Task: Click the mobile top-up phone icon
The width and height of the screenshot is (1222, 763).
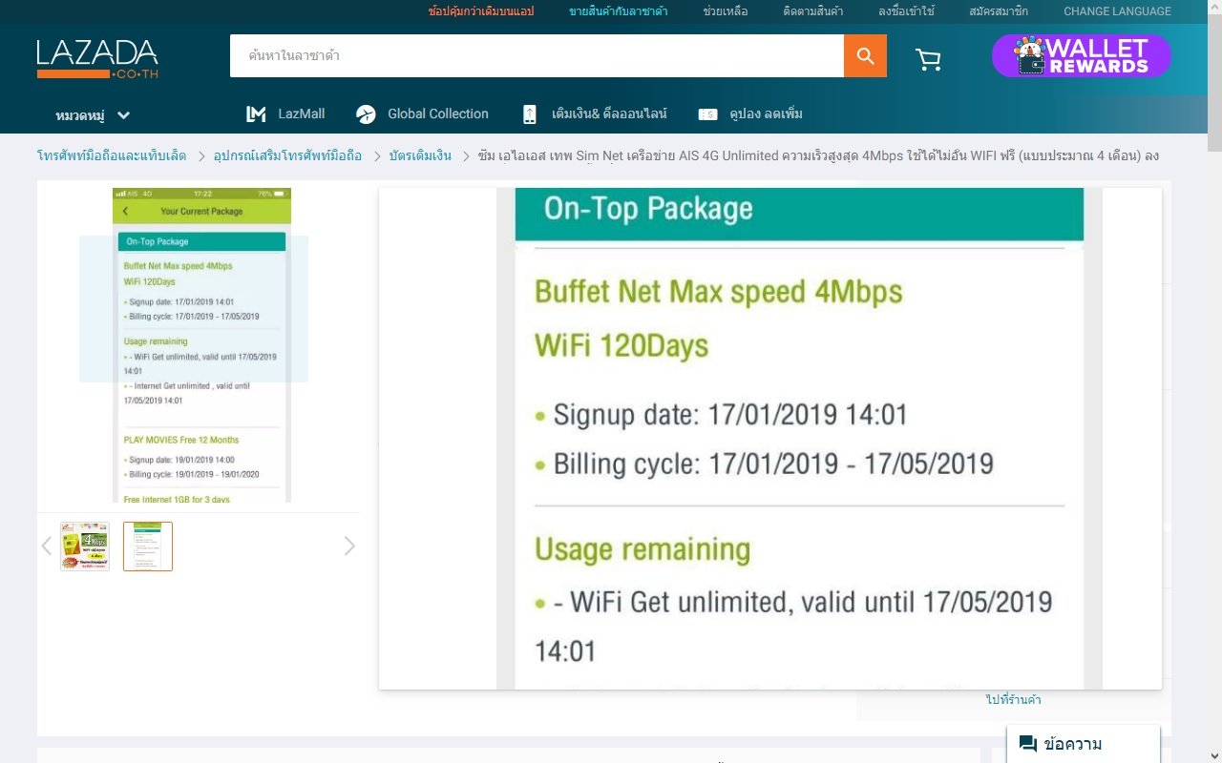Action: click(530, 114)
